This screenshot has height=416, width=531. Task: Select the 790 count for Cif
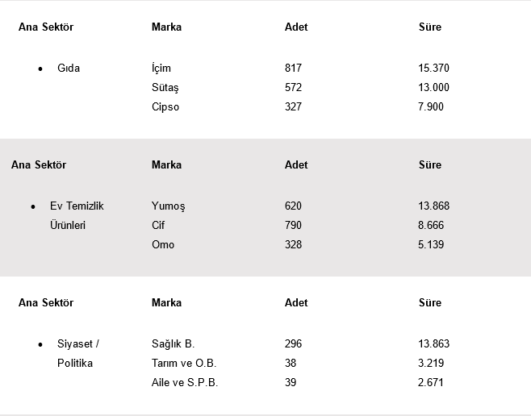293,226
